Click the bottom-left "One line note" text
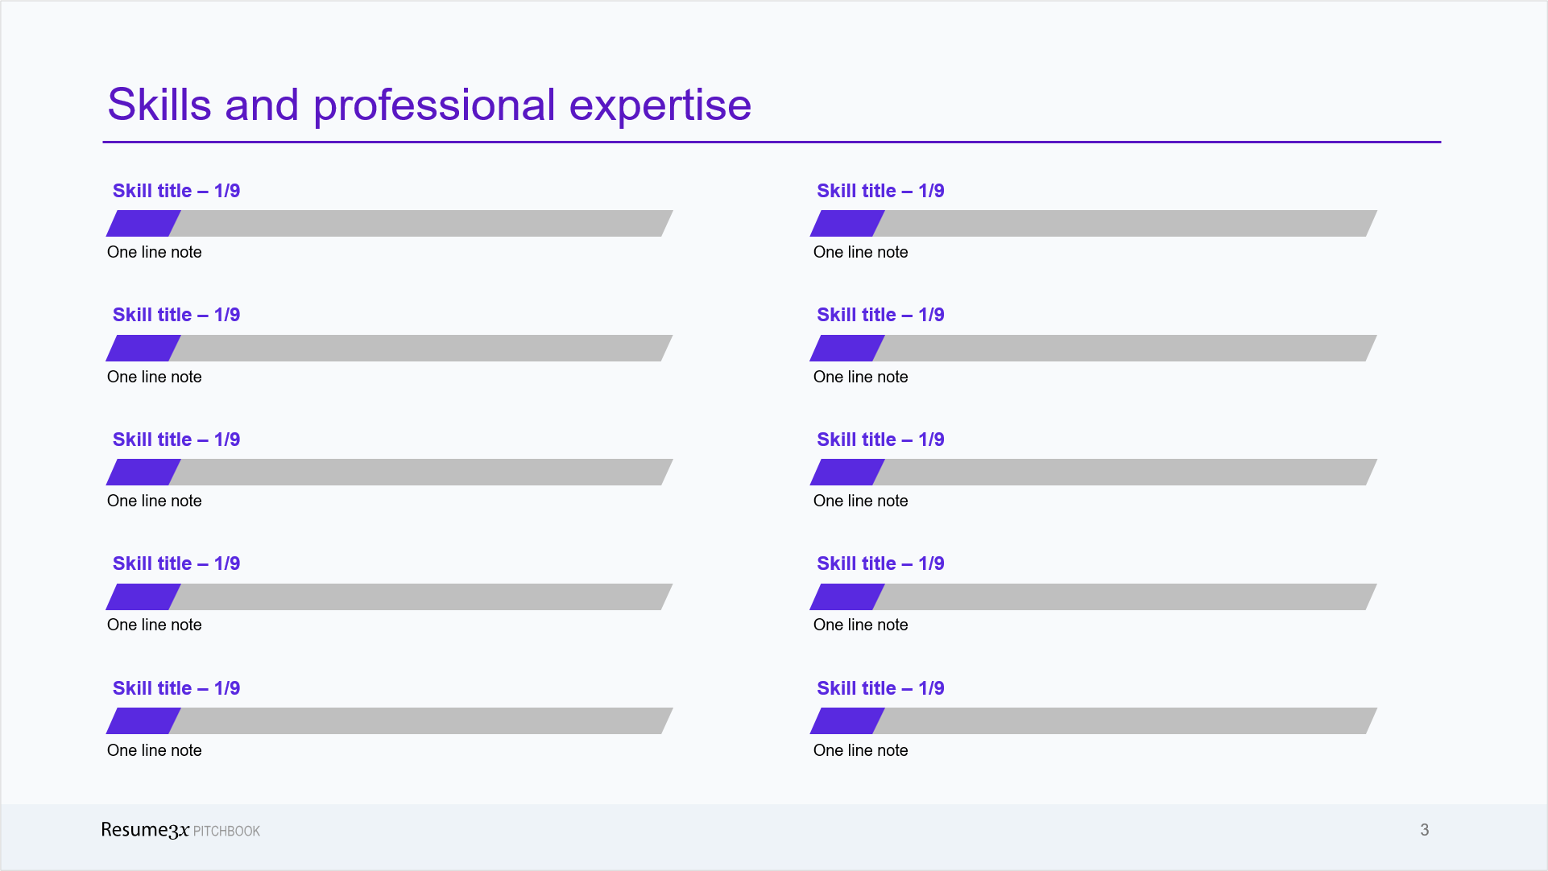1548x871 pixels. (155, 751)
